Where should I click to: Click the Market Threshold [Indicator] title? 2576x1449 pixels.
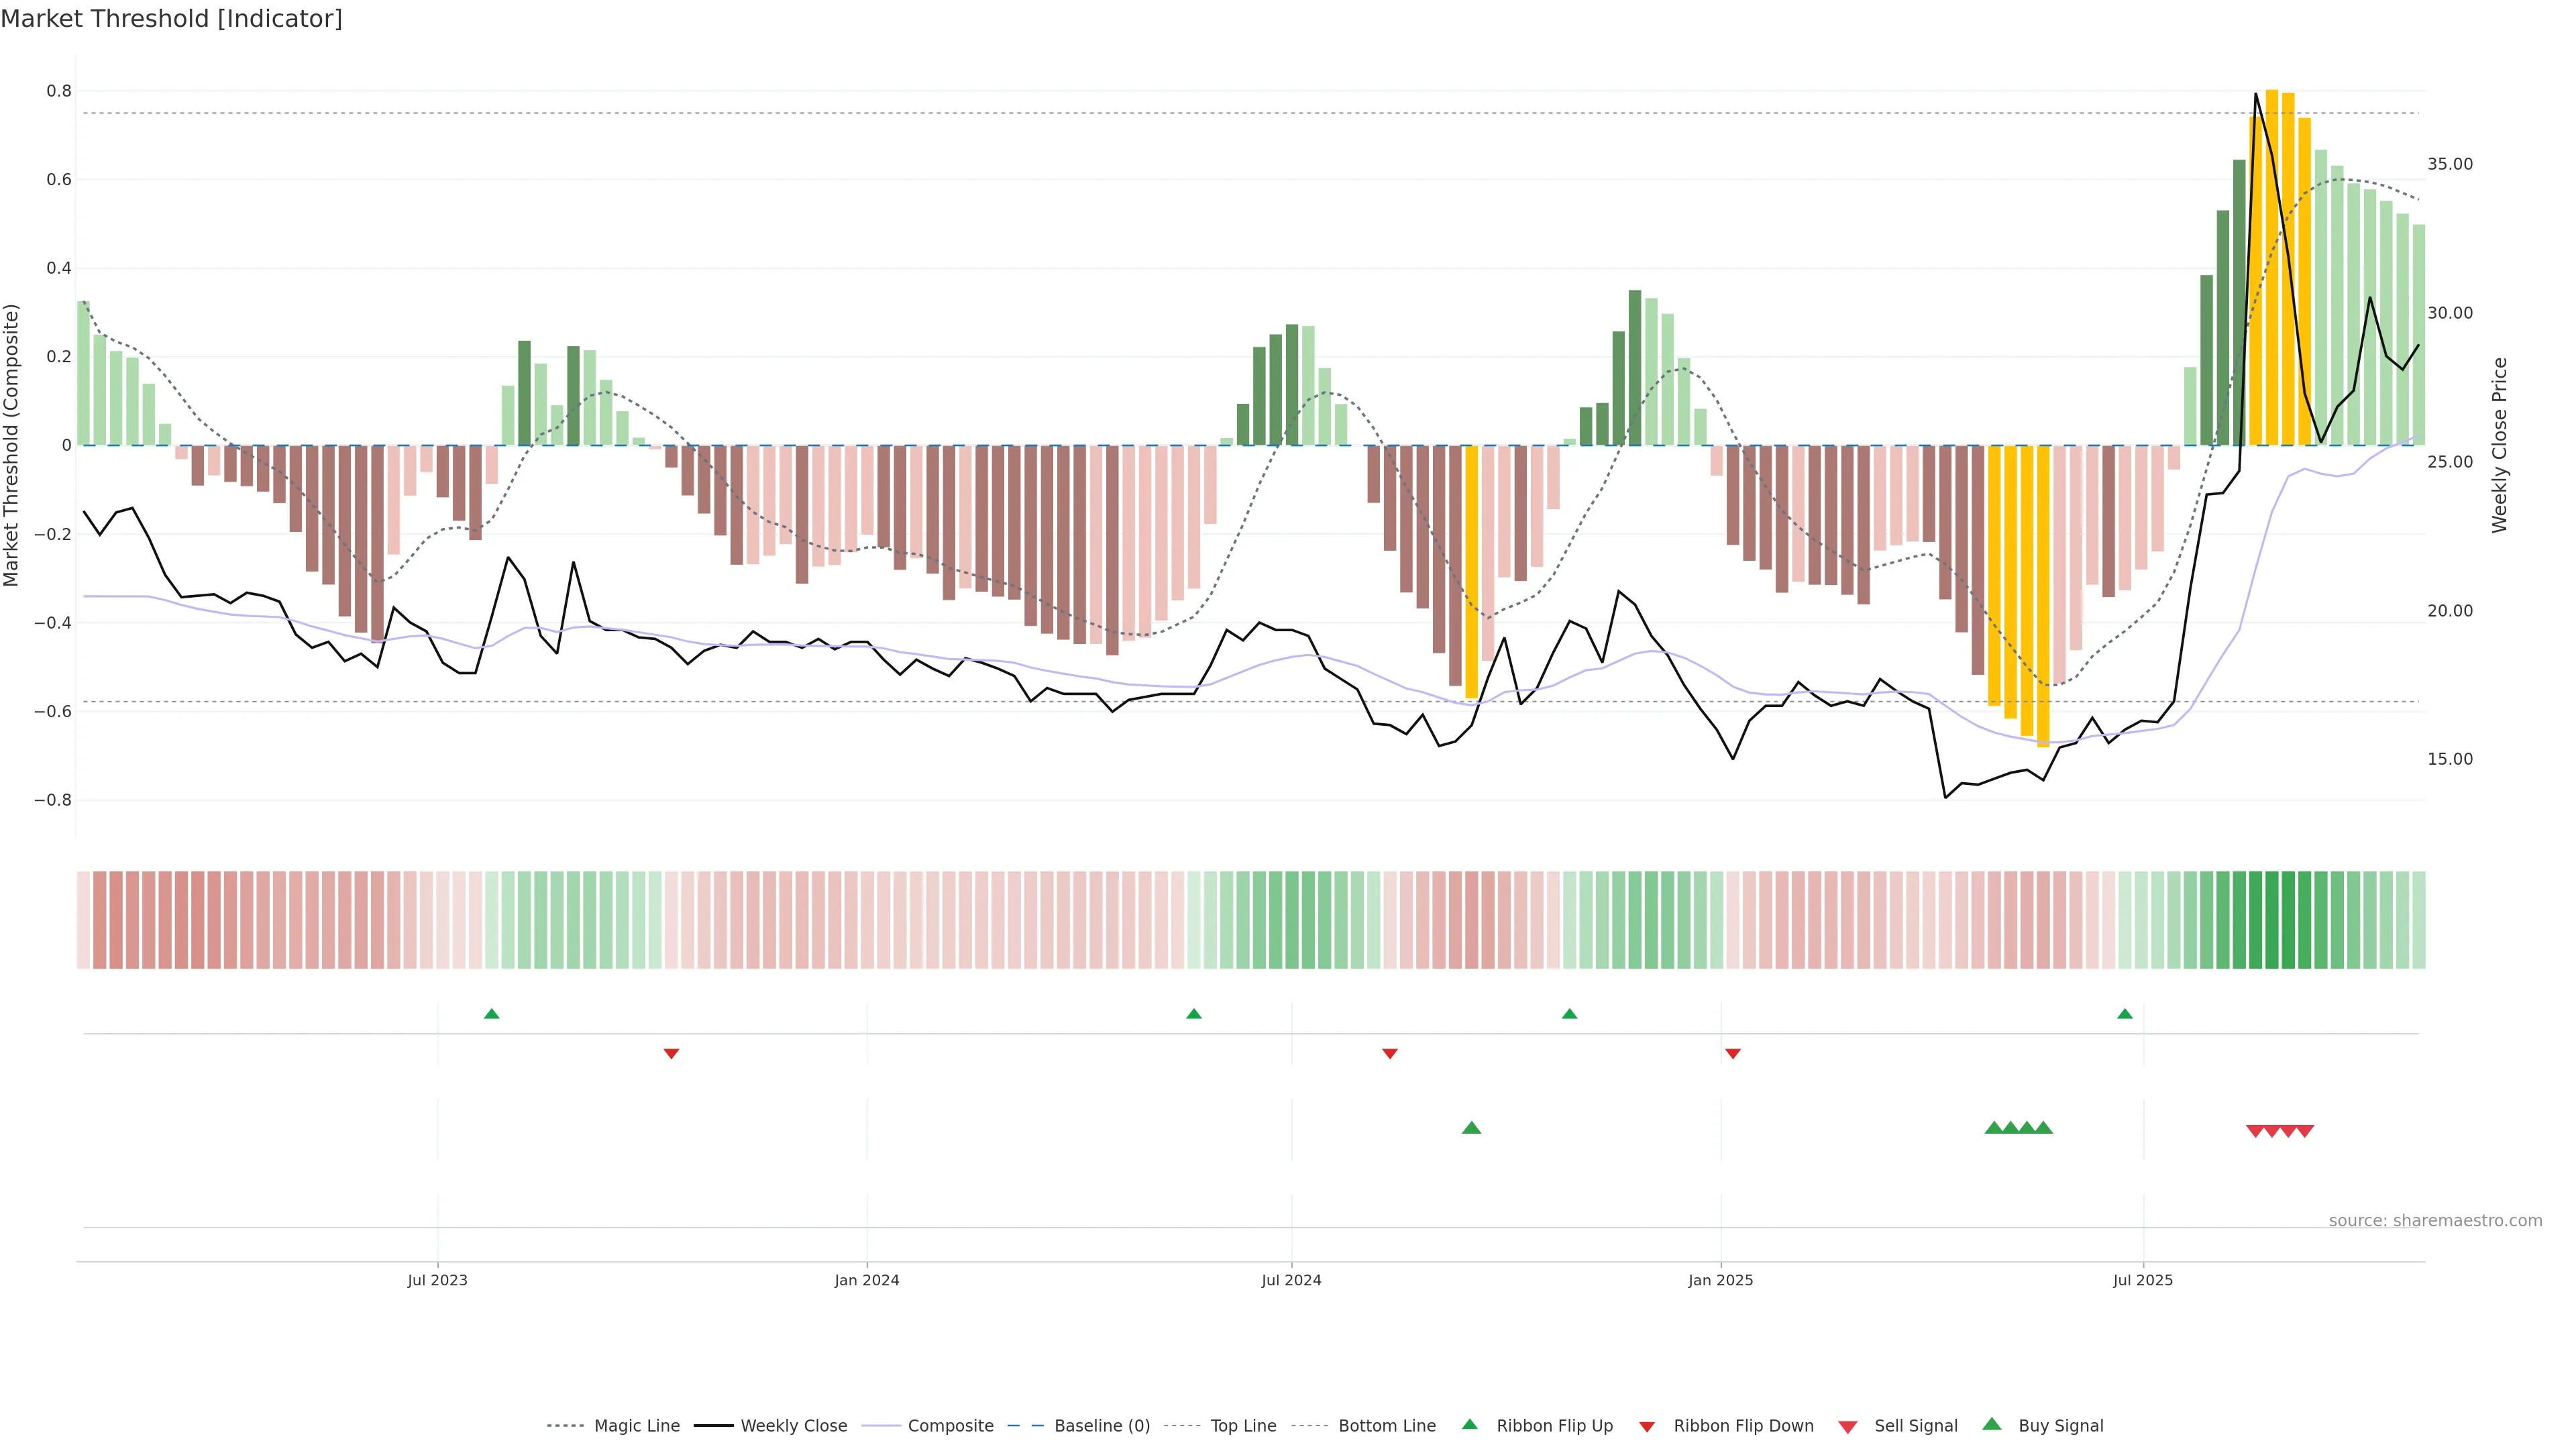172,19
